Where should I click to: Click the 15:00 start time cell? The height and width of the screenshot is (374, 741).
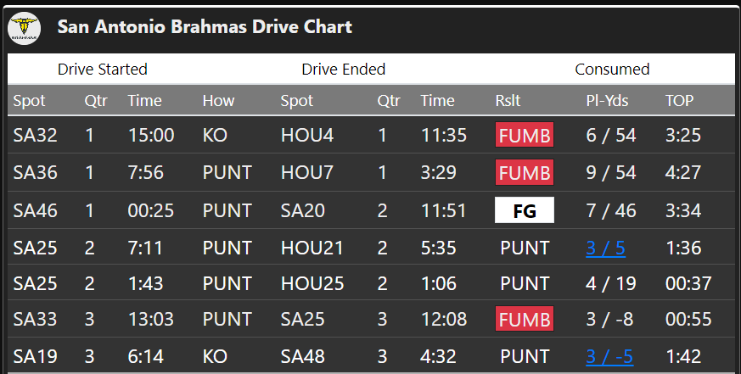coord(151,135)
